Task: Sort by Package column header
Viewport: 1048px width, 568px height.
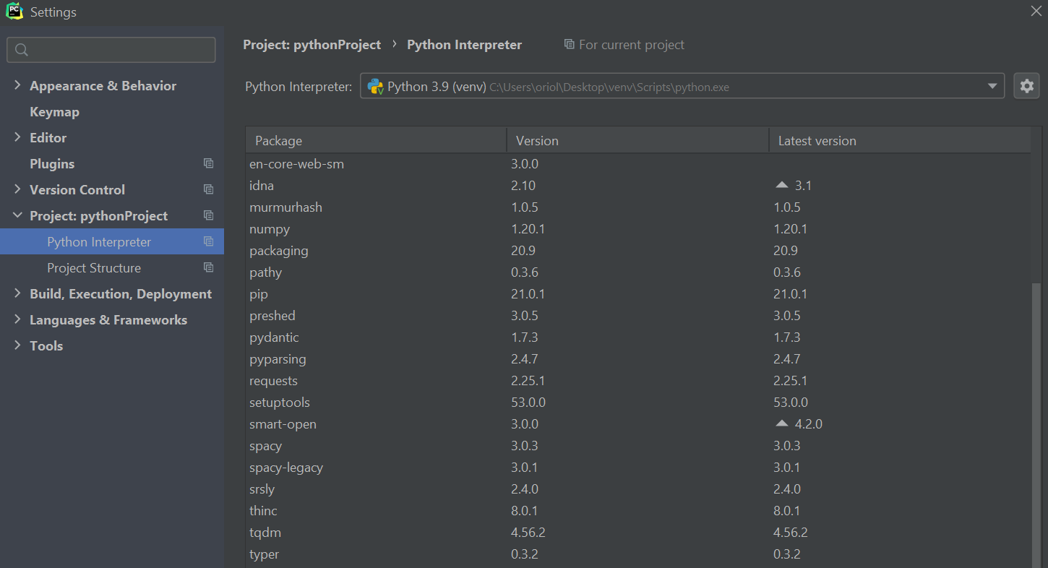Action: tap(377, 141)
